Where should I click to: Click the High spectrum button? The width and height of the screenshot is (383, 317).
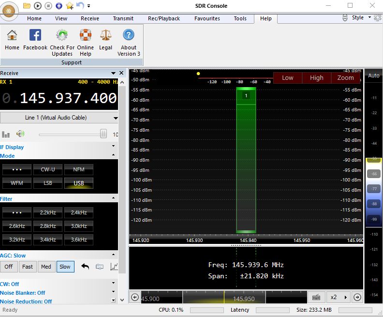(x=317, y=78)
